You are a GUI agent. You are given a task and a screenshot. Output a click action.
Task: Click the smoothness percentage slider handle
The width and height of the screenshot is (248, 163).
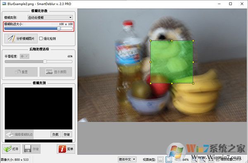pos(45,62)
